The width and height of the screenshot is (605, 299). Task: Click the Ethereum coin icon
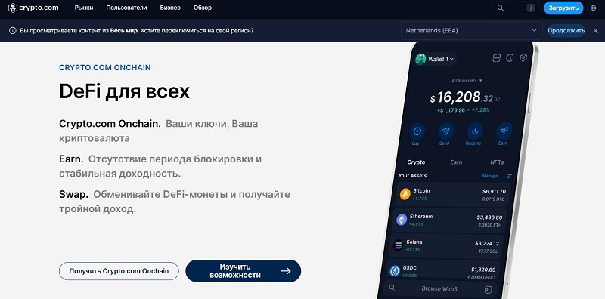(402, 220)
